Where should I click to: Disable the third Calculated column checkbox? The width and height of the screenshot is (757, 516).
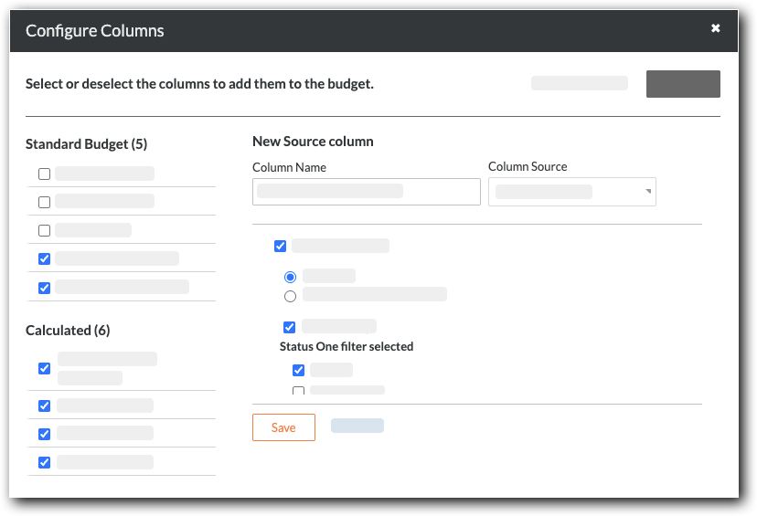44,434
